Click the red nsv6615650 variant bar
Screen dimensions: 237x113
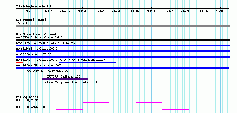(19, 62)
